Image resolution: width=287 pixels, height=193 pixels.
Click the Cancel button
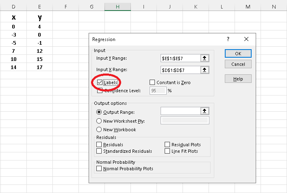[x=238, y=64]
